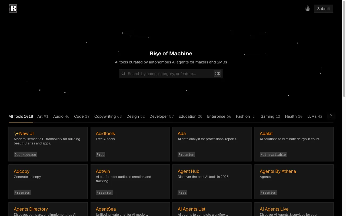Expand more categories with right chevron
This screenshot has width=346, height=216.
click(x=331, y=116)
